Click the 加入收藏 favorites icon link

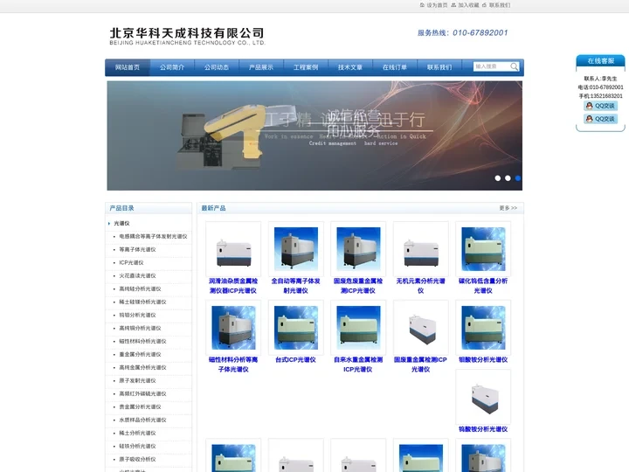coord(465,5)
